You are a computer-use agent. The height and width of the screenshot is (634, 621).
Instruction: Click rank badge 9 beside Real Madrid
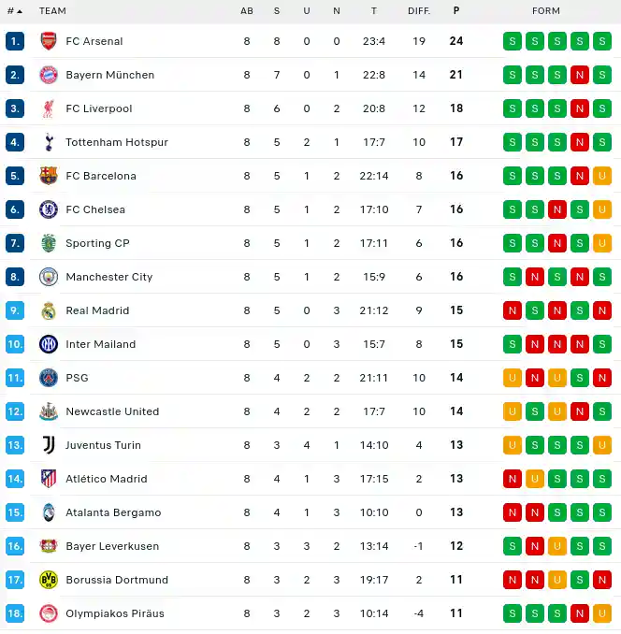15,310
